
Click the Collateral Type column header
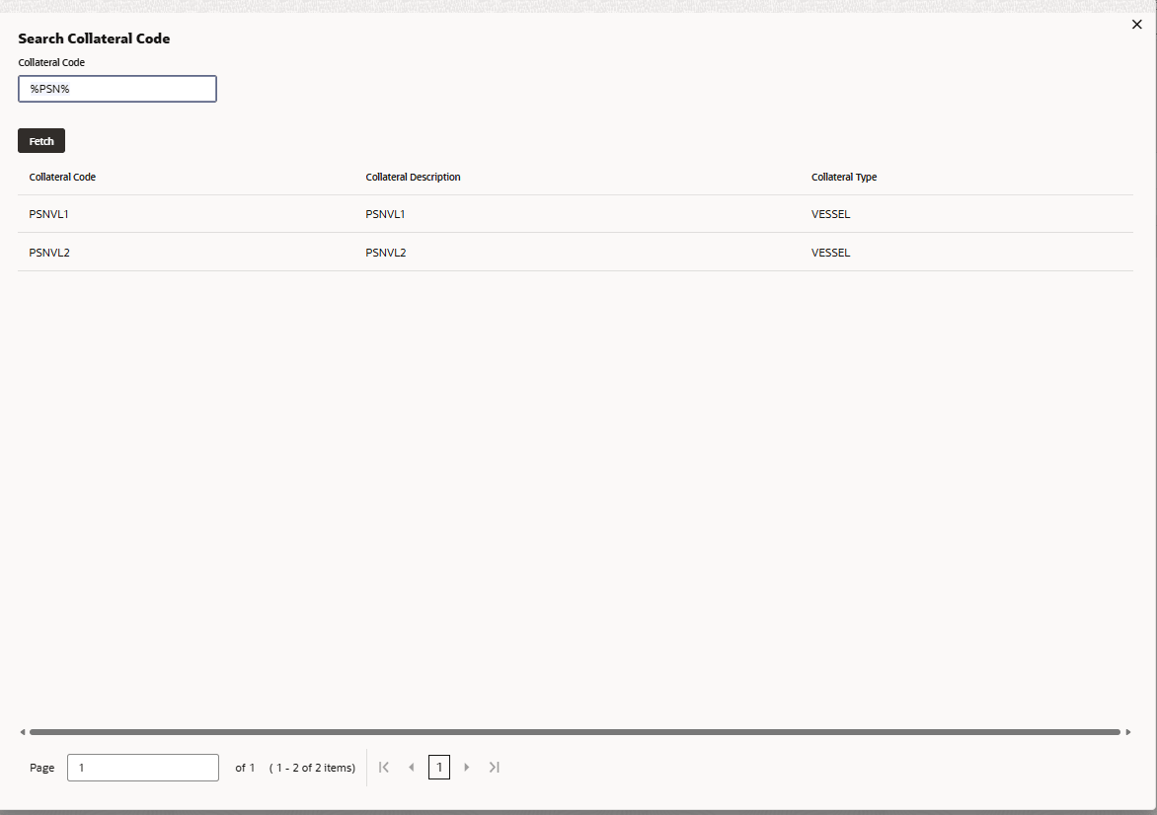click(x=844, y=177)
